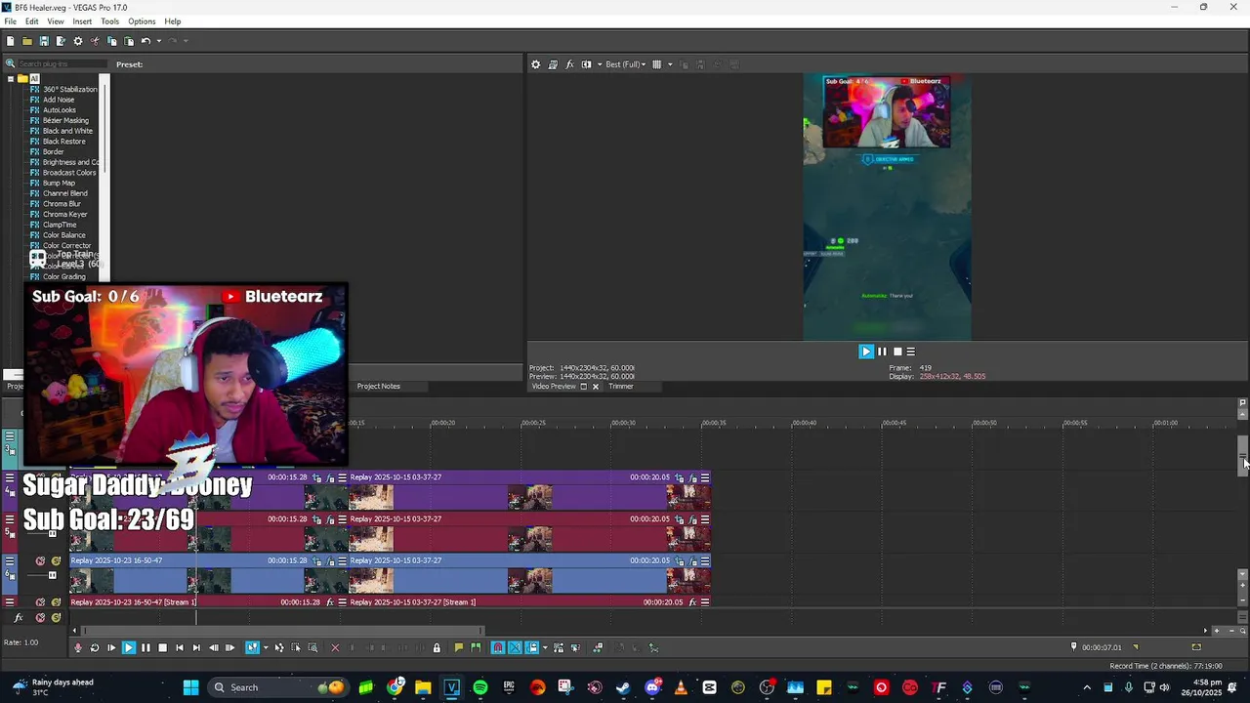This screenshot has height=703, width=1250.
Task: Insert a marker with yellow marker icon
Action: click(x=459, y=647)
